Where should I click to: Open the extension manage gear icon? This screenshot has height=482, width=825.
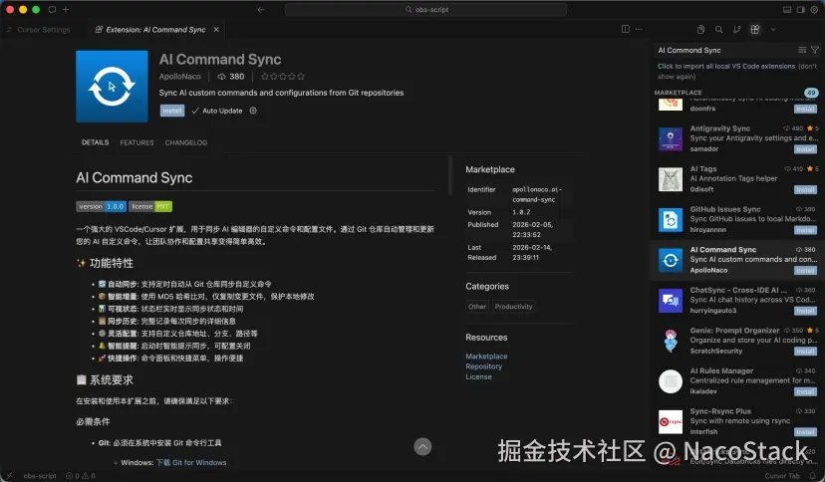(x=253, y=111)
